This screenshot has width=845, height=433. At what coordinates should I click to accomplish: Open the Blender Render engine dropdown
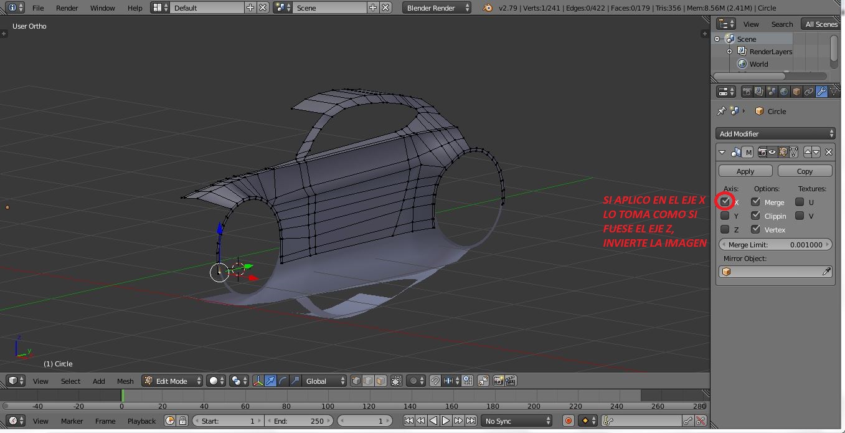coord(438,7)
